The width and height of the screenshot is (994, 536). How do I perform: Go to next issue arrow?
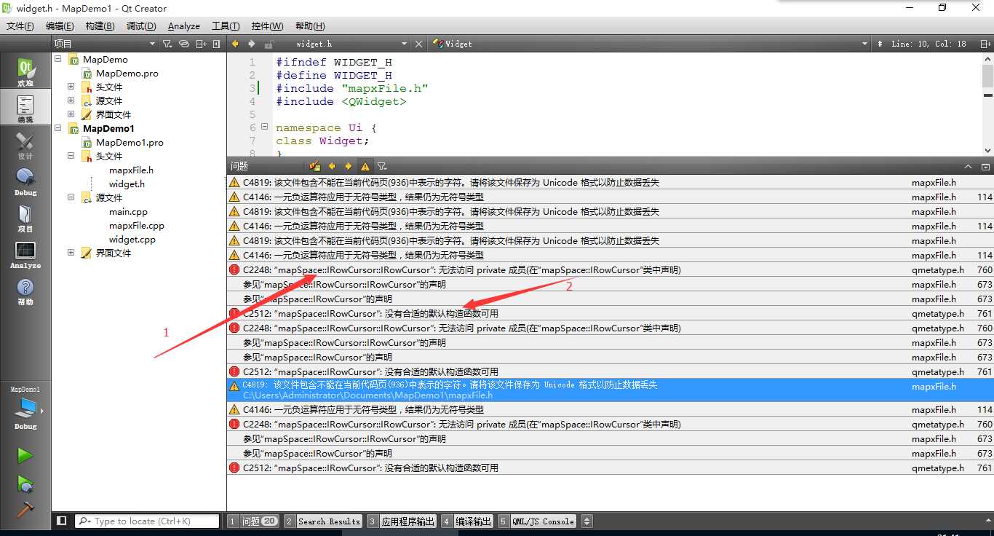click(348, 166)
